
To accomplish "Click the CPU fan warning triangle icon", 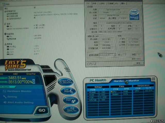I will (111, 91).
